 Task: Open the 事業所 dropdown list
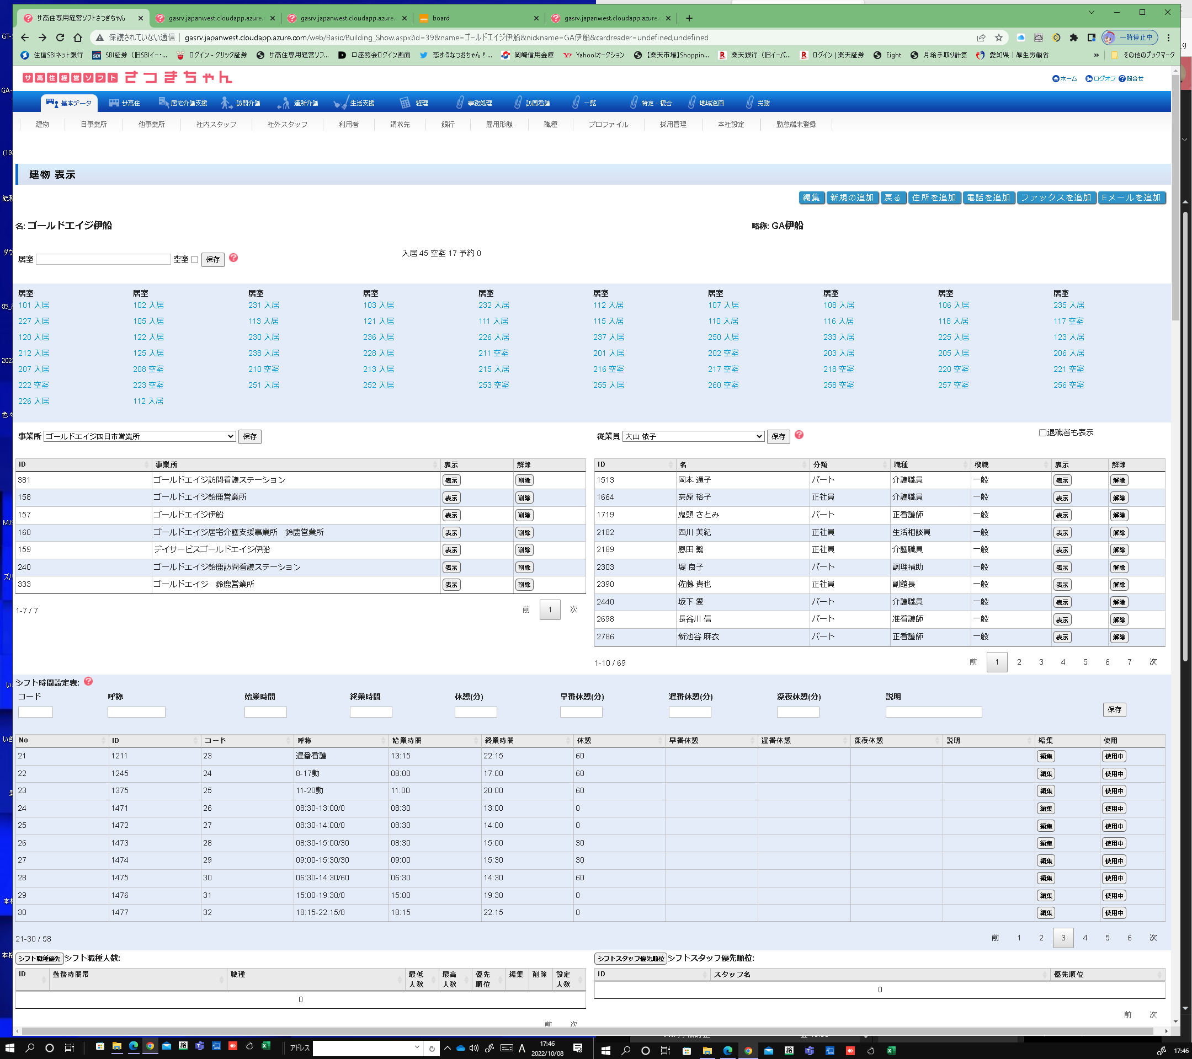point(140,436)
